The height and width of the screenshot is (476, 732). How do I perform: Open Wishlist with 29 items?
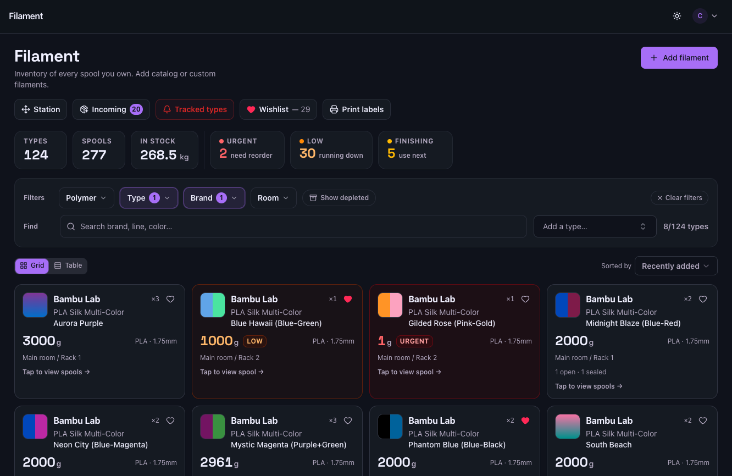278,109
